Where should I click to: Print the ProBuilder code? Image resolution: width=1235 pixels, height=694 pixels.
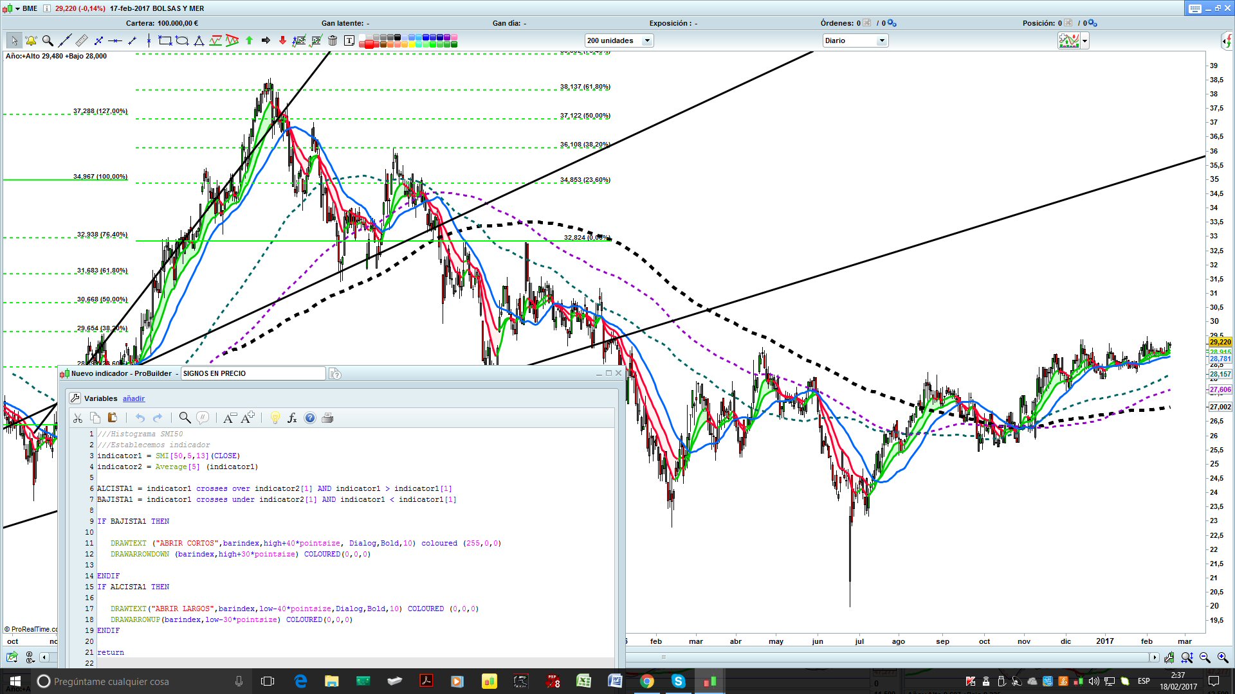click(x=327, y=418)
